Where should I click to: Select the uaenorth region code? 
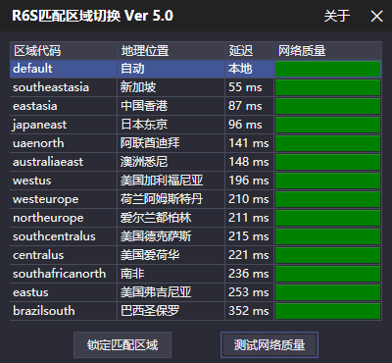(x=38, y=143)
